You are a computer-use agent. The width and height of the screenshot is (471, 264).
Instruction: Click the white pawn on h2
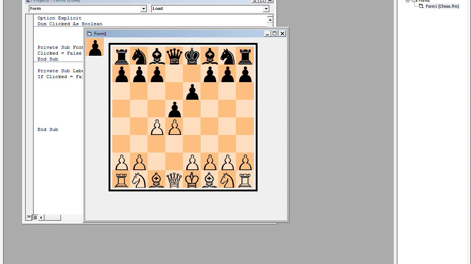(x=245, y=161)
